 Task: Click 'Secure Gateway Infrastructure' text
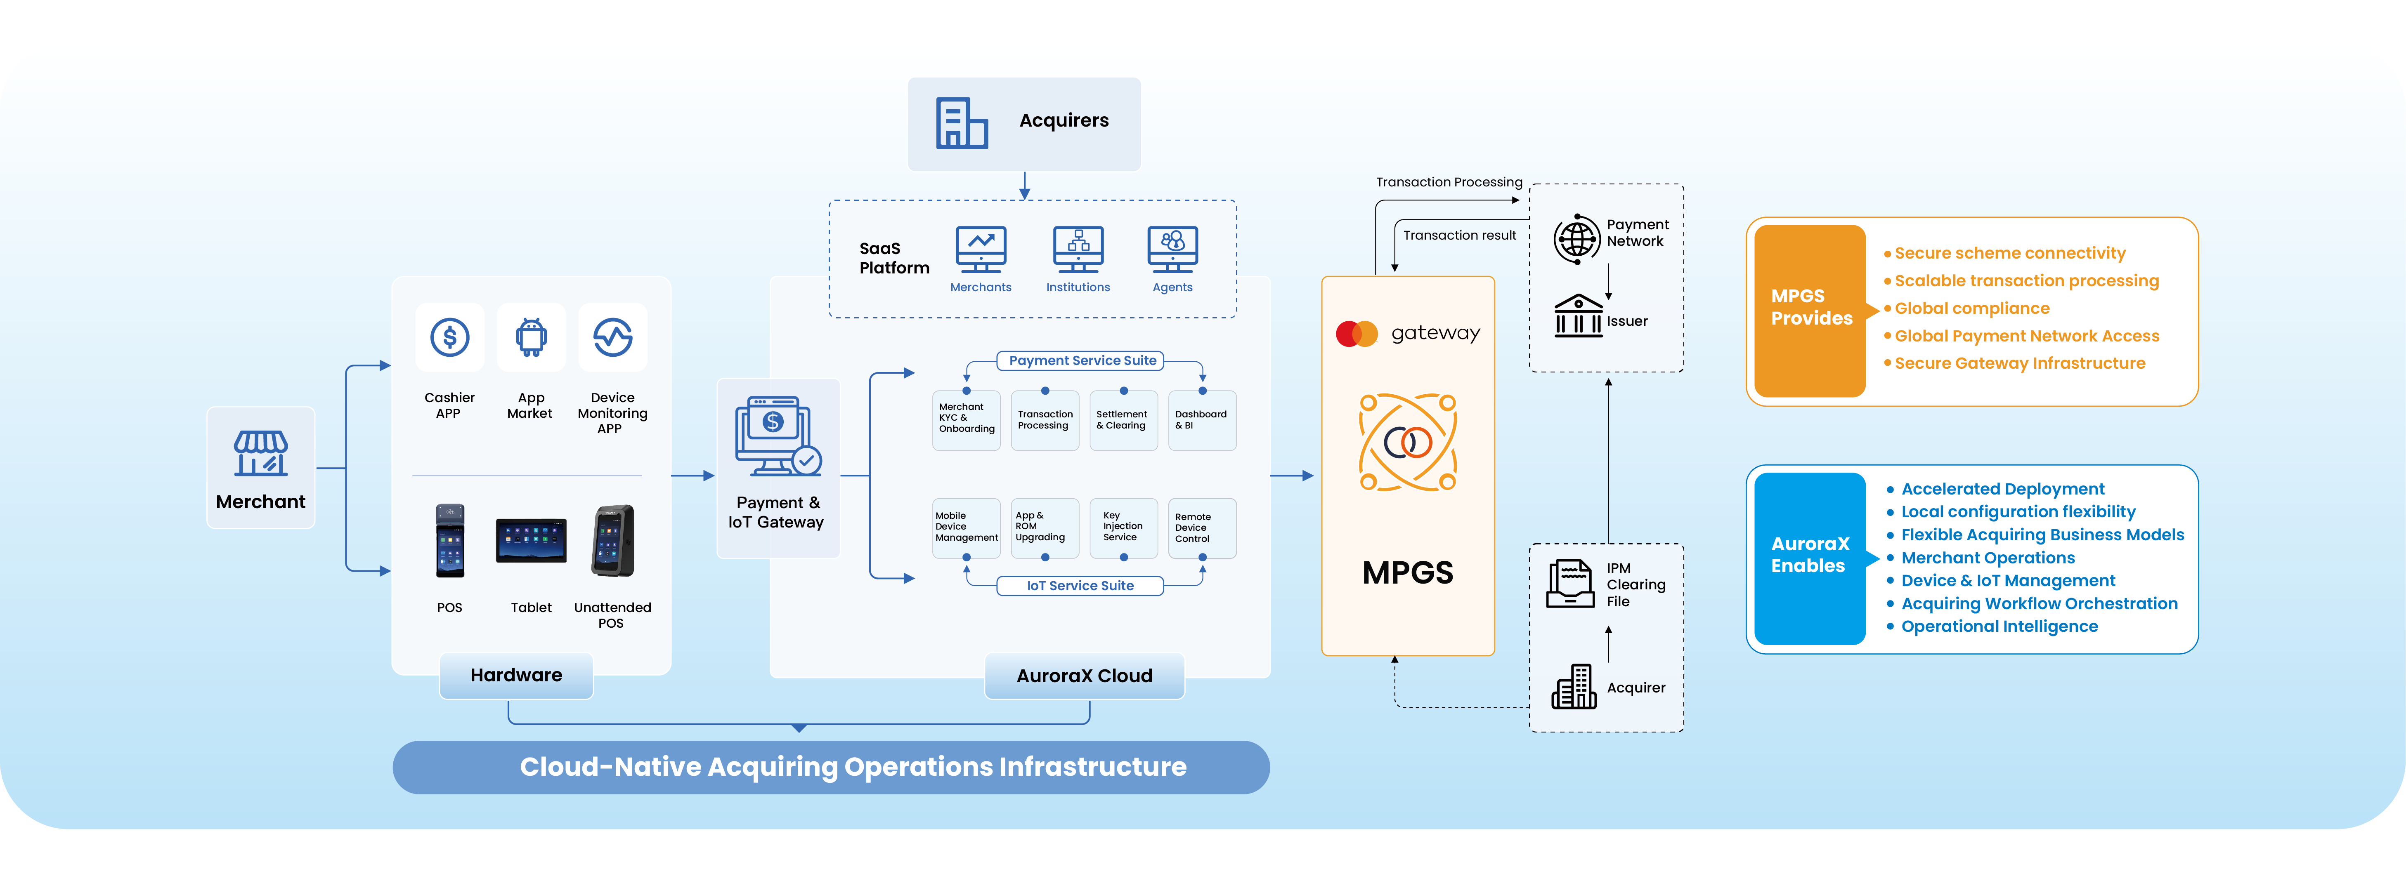point(2020,363)
